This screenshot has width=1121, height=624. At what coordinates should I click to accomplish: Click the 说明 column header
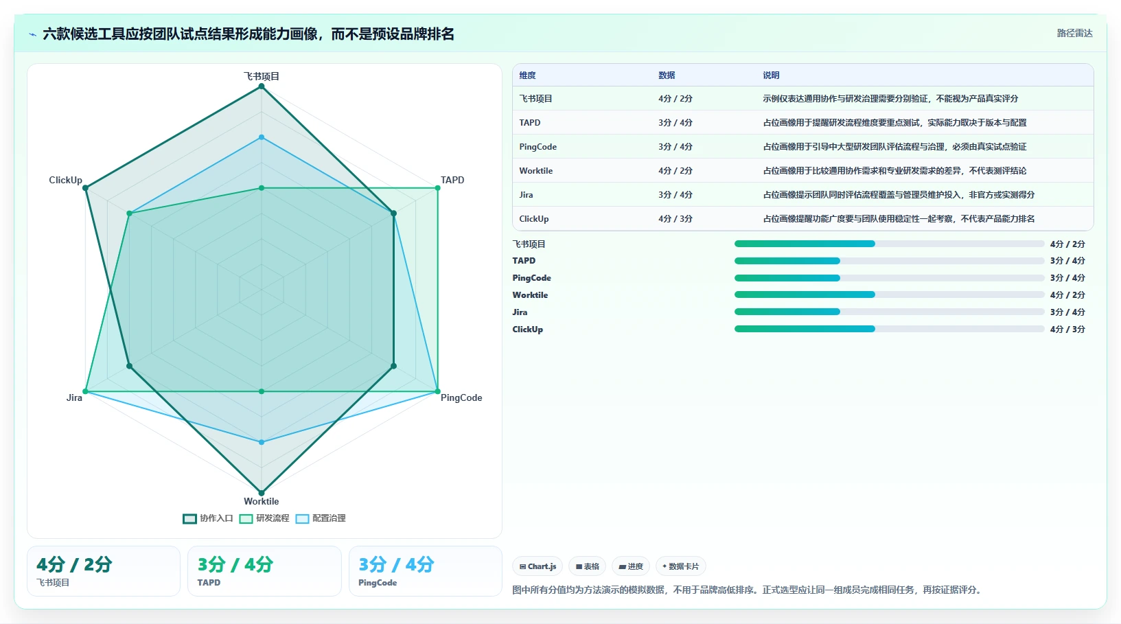tap(771, 76)
